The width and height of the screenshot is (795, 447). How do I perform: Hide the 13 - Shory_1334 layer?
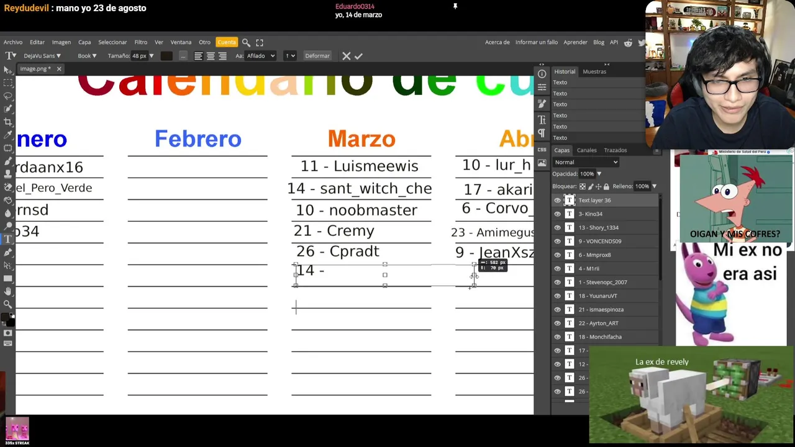point(557,227)
